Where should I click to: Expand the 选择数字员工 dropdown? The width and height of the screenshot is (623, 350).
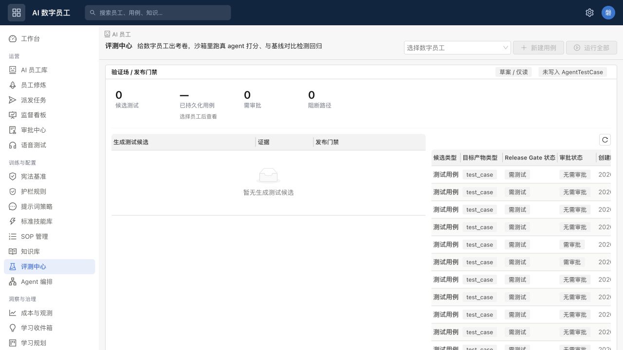tap(457, 48)
